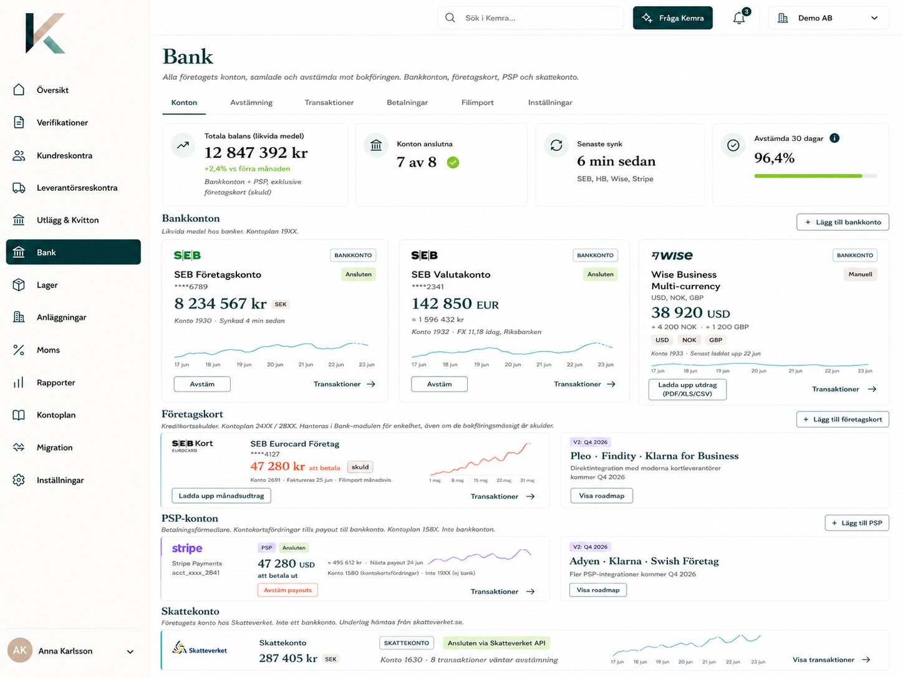The width and height of the screenshot is (903, 677).
Task: Click the Anläggningar building icon
Action: pyautogui.click(x=19, y=317)
